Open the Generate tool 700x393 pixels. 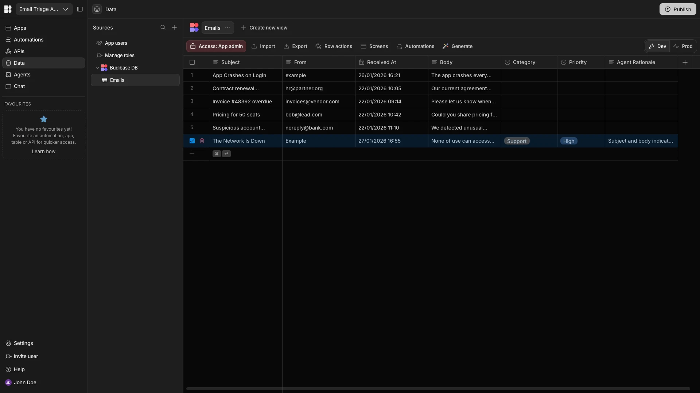[457, 46]
